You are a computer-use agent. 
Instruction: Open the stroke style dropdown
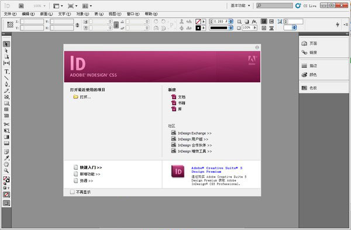coord(231,27)
